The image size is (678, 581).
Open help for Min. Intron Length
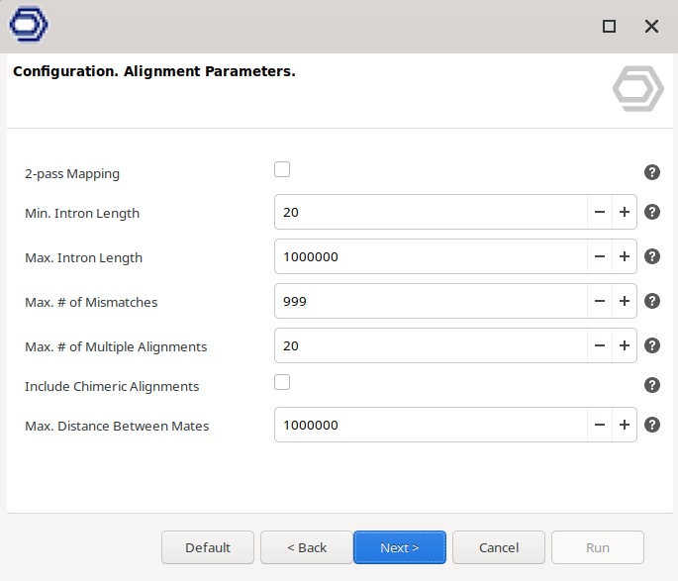point(652,212)
